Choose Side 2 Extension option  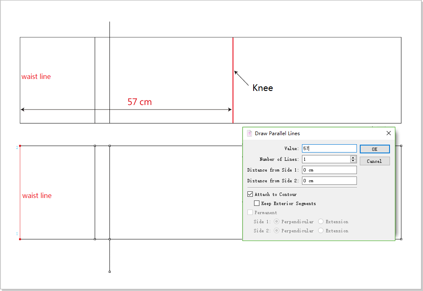coord(321,231)
